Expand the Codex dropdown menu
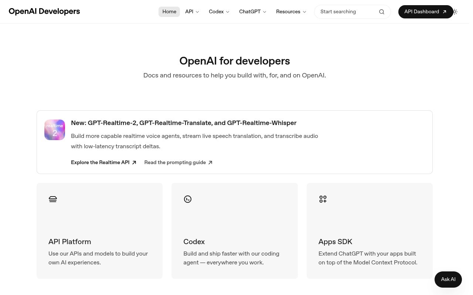Screen dimensions: 473x295 point(219,12)
